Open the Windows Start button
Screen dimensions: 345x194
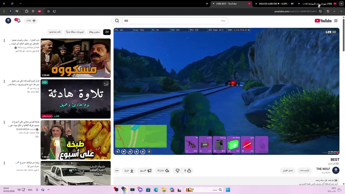pyautogui.click(x=228, y=190)
